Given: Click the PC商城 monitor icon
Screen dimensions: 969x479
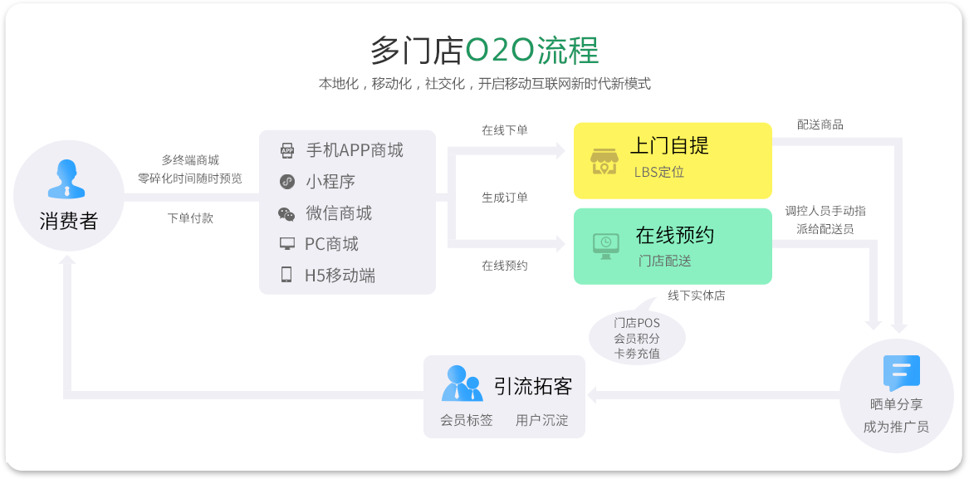Looking at the screenshot, I should [x=286, y=244].
